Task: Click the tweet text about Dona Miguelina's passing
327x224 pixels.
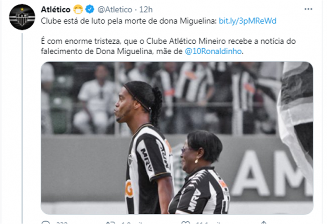Action: coord(168,46)
